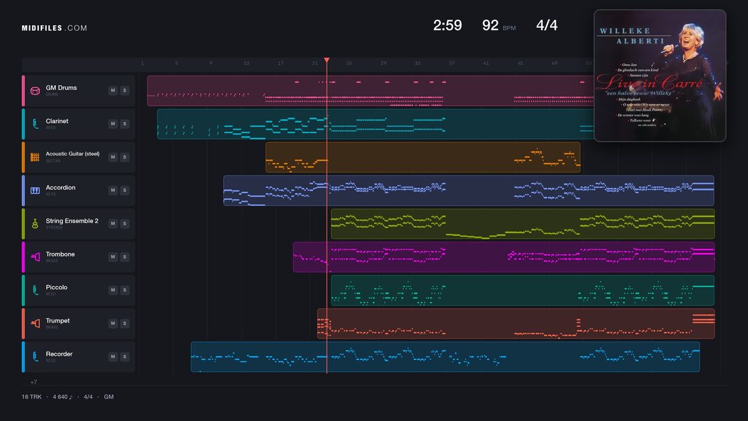Select the Piccolo track name
Image resolution: width=748 pixels, height=421 pixels.
click(x=56, y=287)
